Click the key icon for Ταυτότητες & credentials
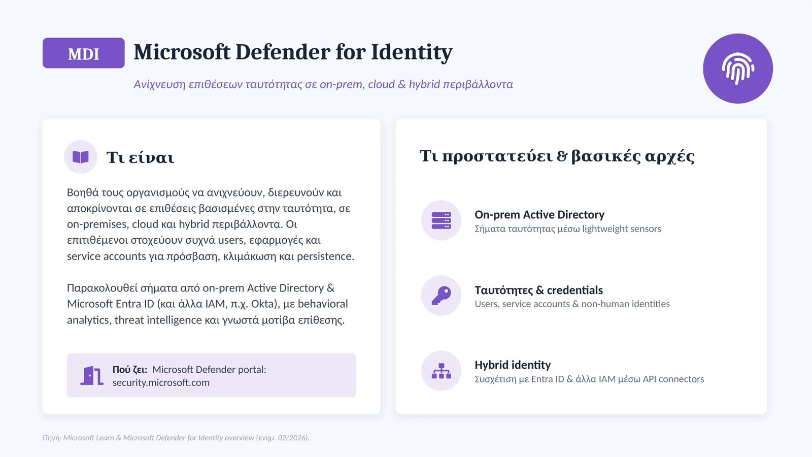Screen dimensions: 812x457 pos(441,296)
